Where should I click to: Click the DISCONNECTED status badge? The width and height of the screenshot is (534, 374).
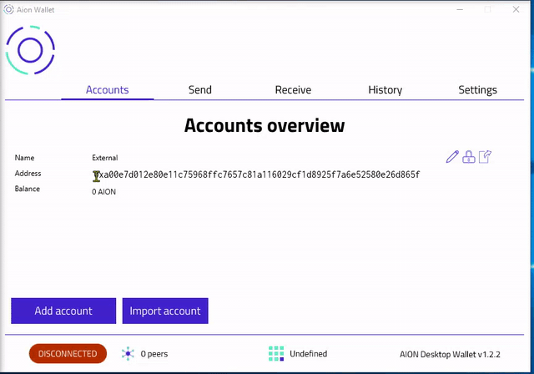pyautogui.click(x=68, y=354)
